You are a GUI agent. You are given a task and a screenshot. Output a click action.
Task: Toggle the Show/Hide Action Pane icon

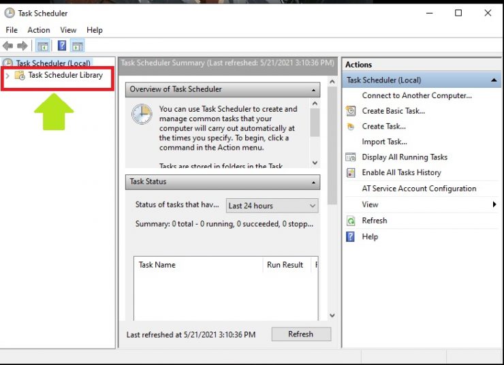coord(77,46)
